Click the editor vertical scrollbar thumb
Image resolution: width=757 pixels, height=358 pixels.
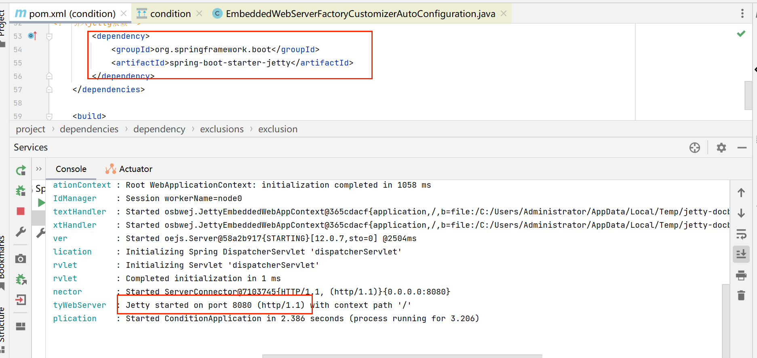[x=748, y=95]
